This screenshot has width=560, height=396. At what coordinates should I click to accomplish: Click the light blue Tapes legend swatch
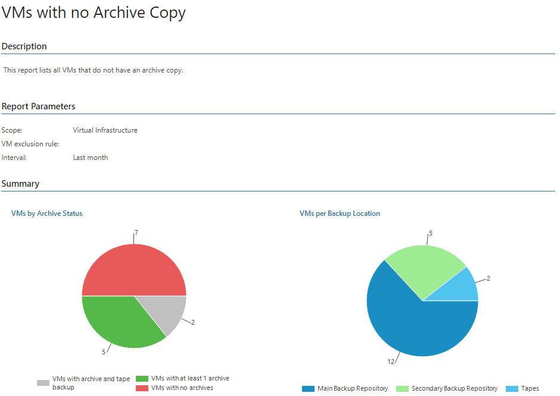[512, 388]
